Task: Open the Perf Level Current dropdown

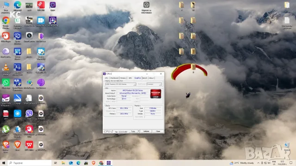Action: [154, 84]
